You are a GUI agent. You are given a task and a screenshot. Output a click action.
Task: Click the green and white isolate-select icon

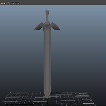[9, 4]
